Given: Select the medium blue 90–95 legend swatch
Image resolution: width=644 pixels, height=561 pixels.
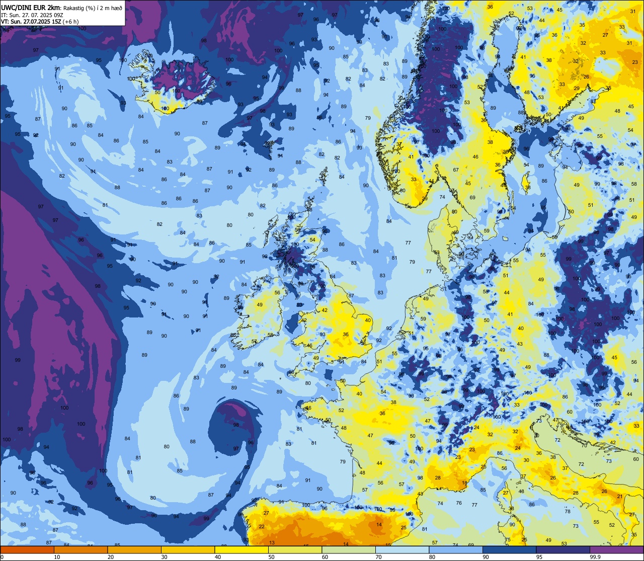Looking at the screenshot, I should (509, 549).
